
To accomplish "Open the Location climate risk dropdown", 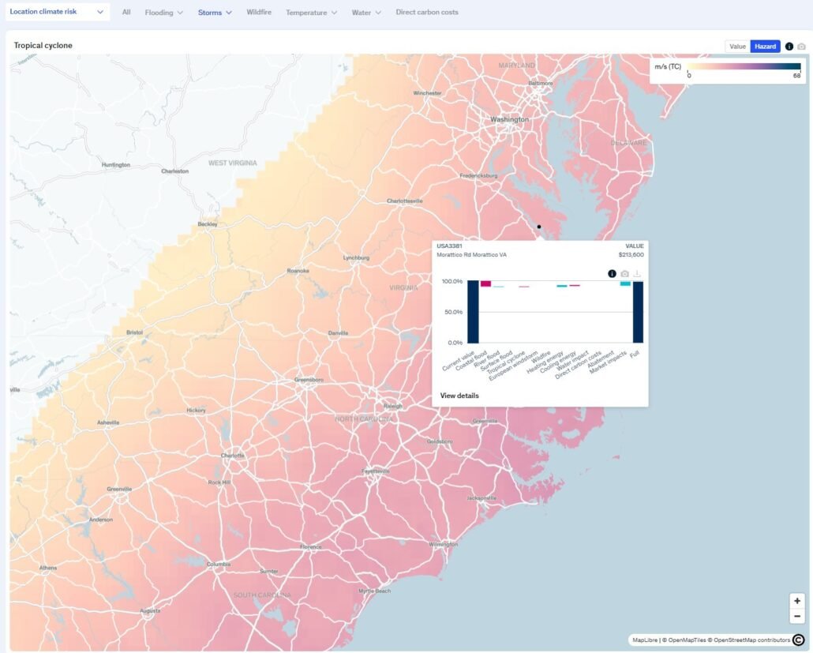I will point(57,12).
